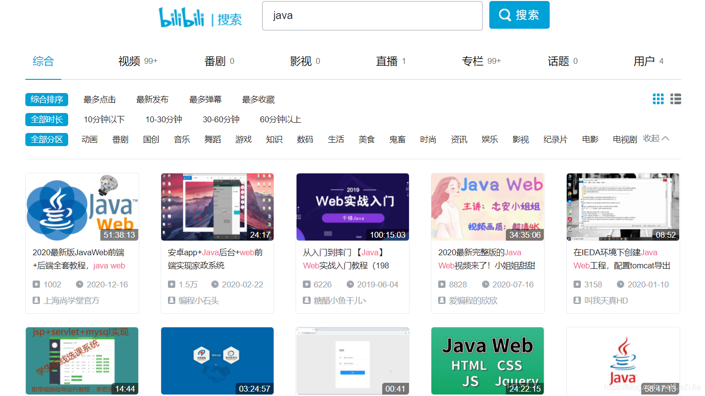Select 全部分区 category filter
The width and height of the screenshot is (705, 396).
click(47, 139)
